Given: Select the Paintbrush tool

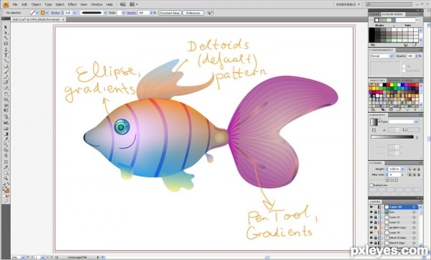Looking at the screenshot, I should pyautogui.click(x=6, y=72).
